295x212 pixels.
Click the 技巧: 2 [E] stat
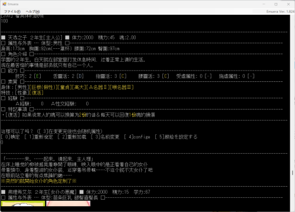[28, 76]
